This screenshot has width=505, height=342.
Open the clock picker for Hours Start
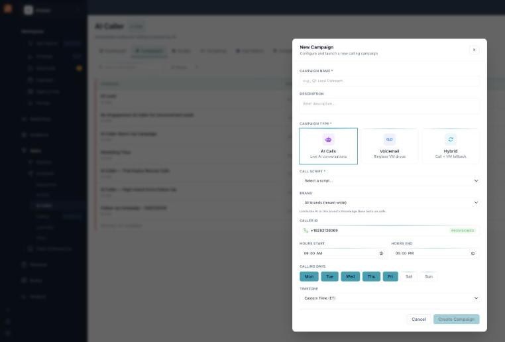coord(381,253)
